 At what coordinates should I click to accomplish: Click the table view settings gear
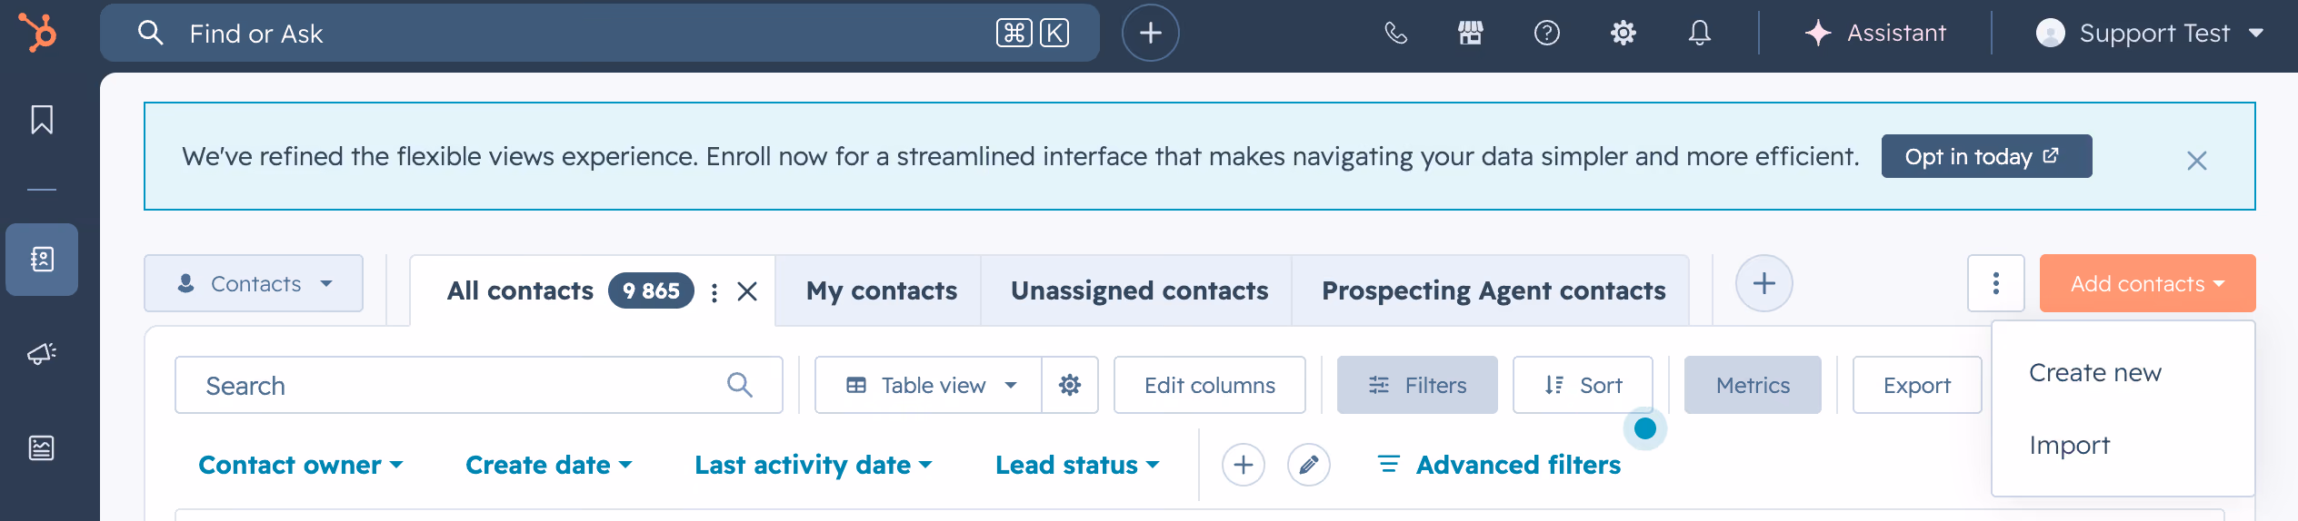click(x=1070, y=385)
